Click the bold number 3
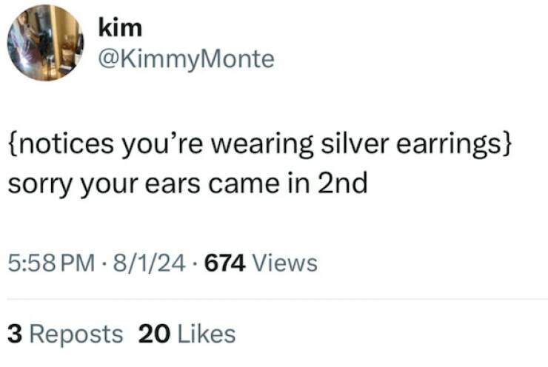Image resolution: width=548 pixels, height=367 pixels. pyautogui.click(x=15, y=334)
